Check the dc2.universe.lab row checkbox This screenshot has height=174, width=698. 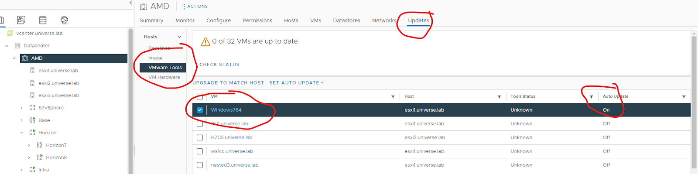[200, 124]
